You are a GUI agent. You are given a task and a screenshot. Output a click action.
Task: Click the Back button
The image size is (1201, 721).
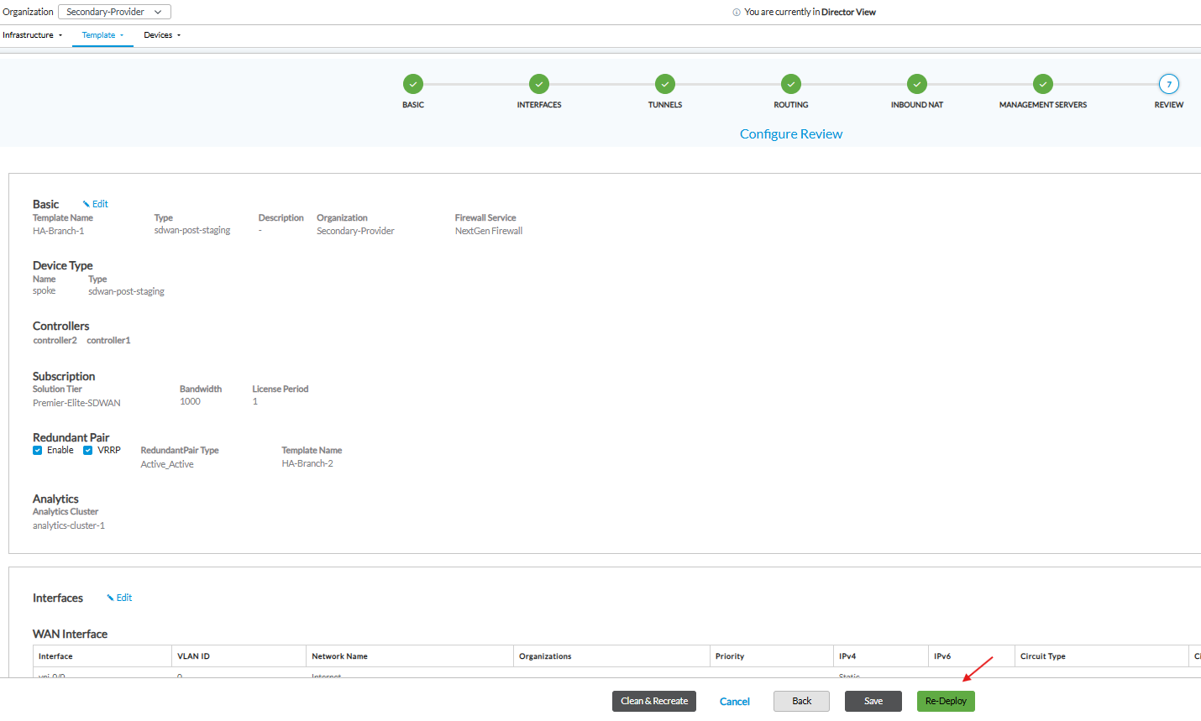click(x=802, y=701)
